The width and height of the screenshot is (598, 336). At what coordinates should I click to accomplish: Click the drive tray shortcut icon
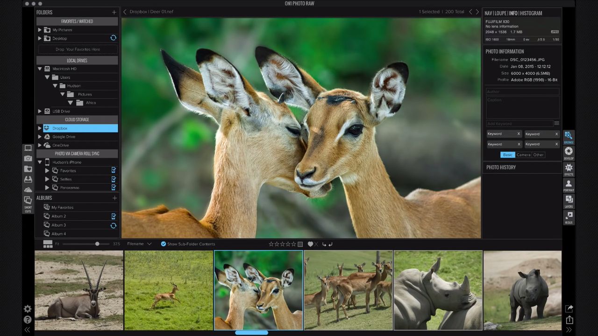click(x=28, y=179)
